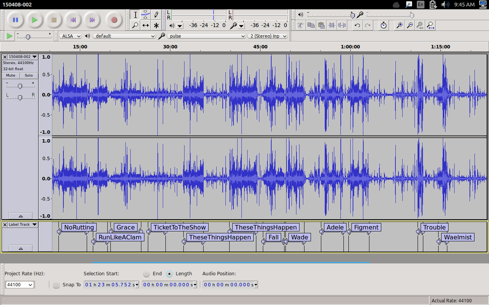Screen dimensions: 489x305
Task: Select the End radio button
Action: [147, 274]
